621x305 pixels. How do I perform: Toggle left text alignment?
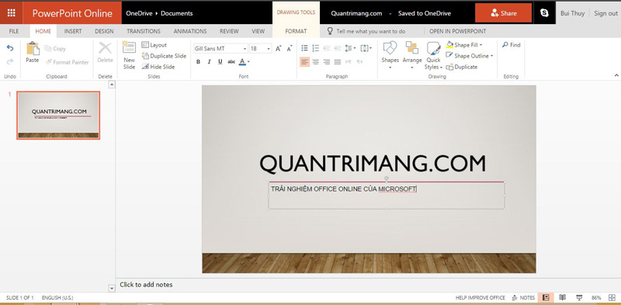(x=304, y=62)
